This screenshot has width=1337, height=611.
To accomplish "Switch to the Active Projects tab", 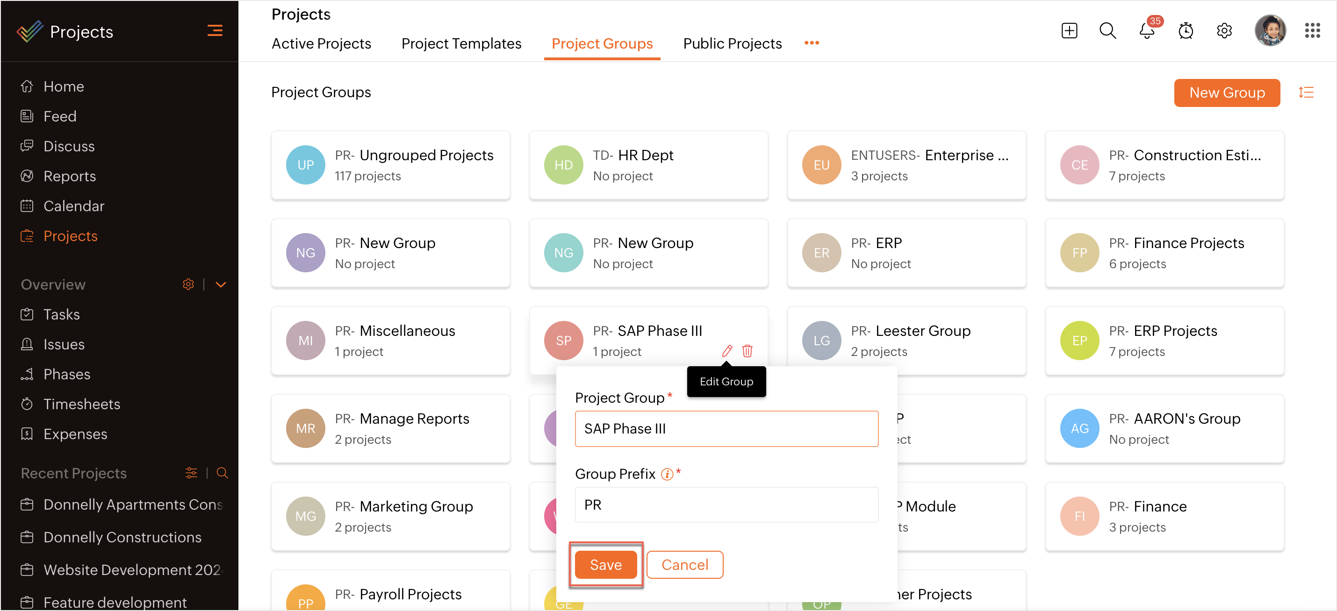I will pos(321,43).
